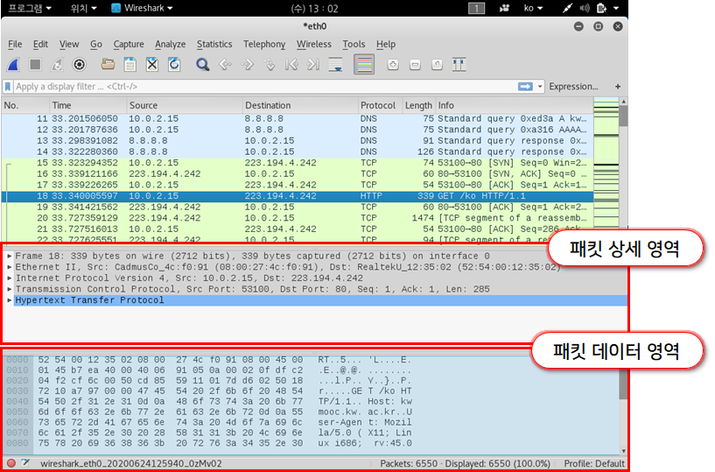Screen dimensions: 715x472
Task: Open Wireshark application menu in top bar
Action: pos(143,8)
